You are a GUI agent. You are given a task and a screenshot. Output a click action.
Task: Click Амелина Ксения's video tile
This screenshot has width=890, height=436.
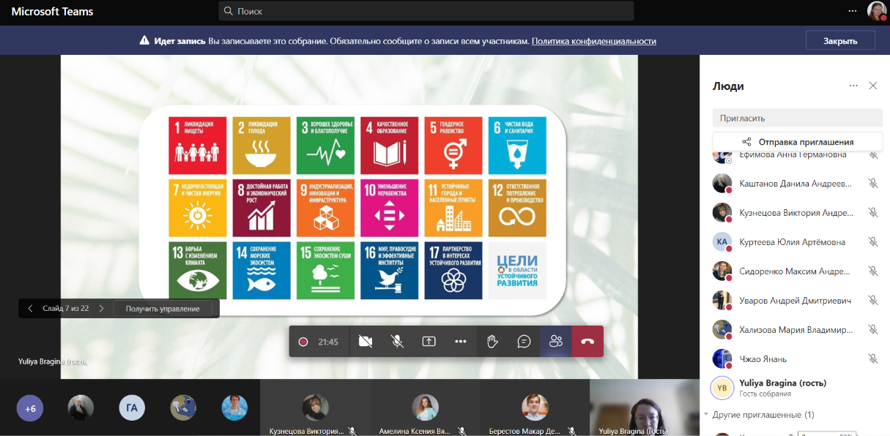click(425, 407)
